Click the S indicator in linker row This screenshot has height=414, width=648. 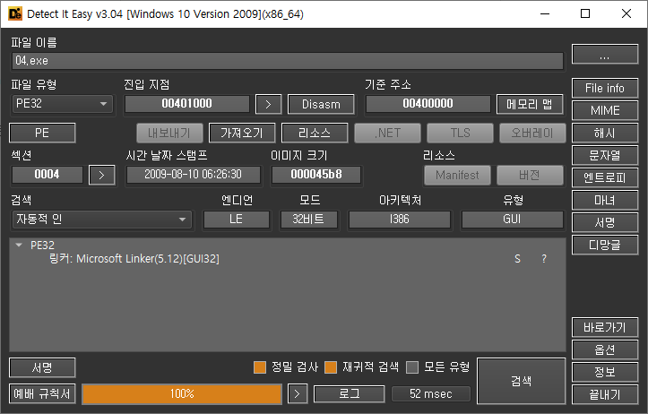[517, 259]
